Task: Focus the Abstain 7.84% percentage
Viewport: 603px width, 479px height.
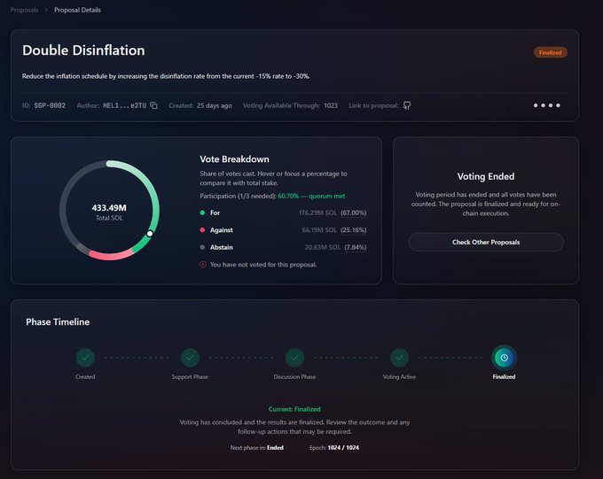Action: click(356, 247)
